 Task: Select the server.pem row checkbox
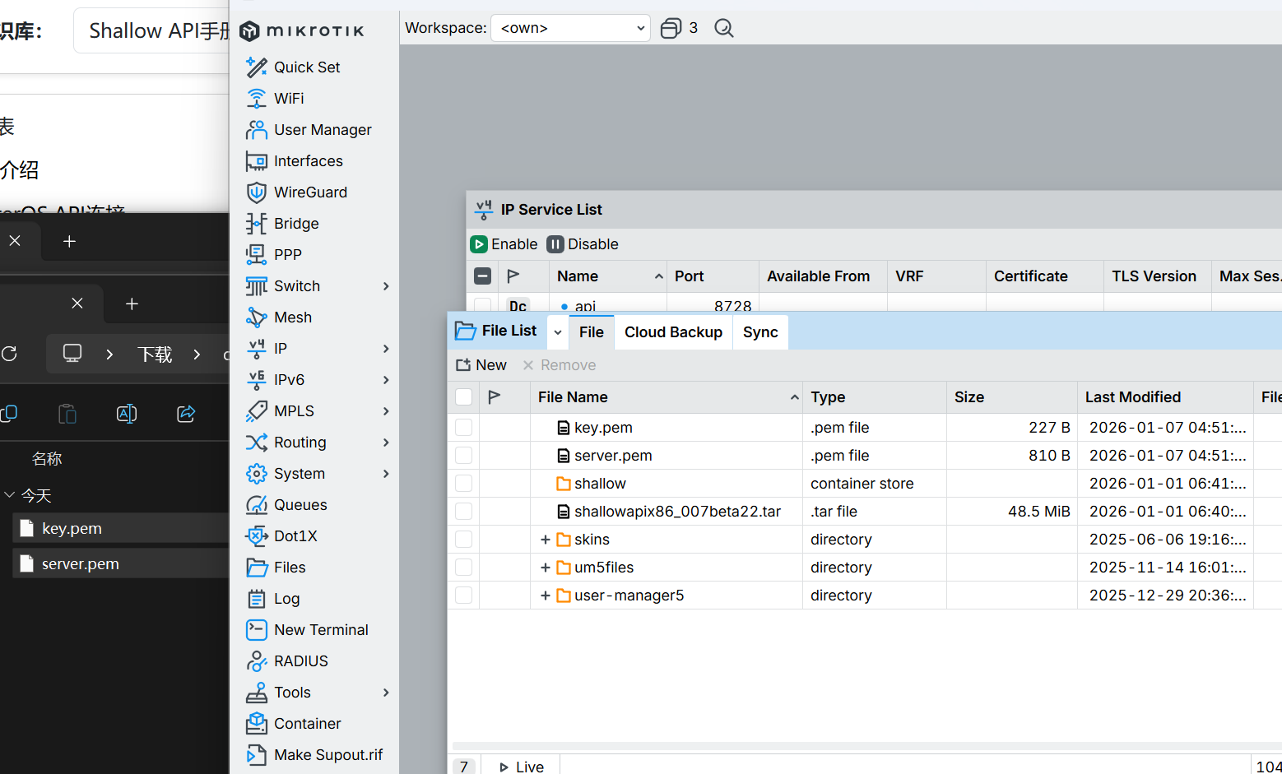click(x=464, y=456)
